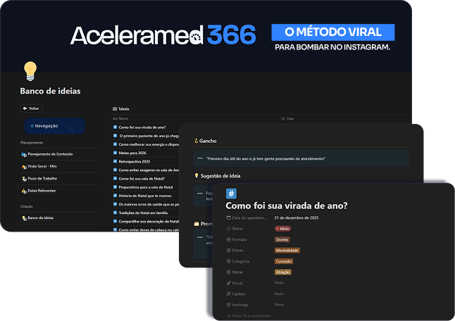
Task: Select the quote 'Primeiro dia útil do ano' text
Action: click(x=266, y=159)
